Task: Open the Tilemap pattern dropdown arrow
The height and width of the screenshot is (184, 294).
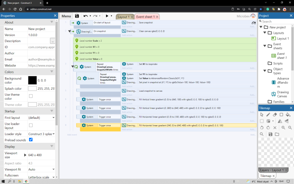Action: [x=273, y=121]
